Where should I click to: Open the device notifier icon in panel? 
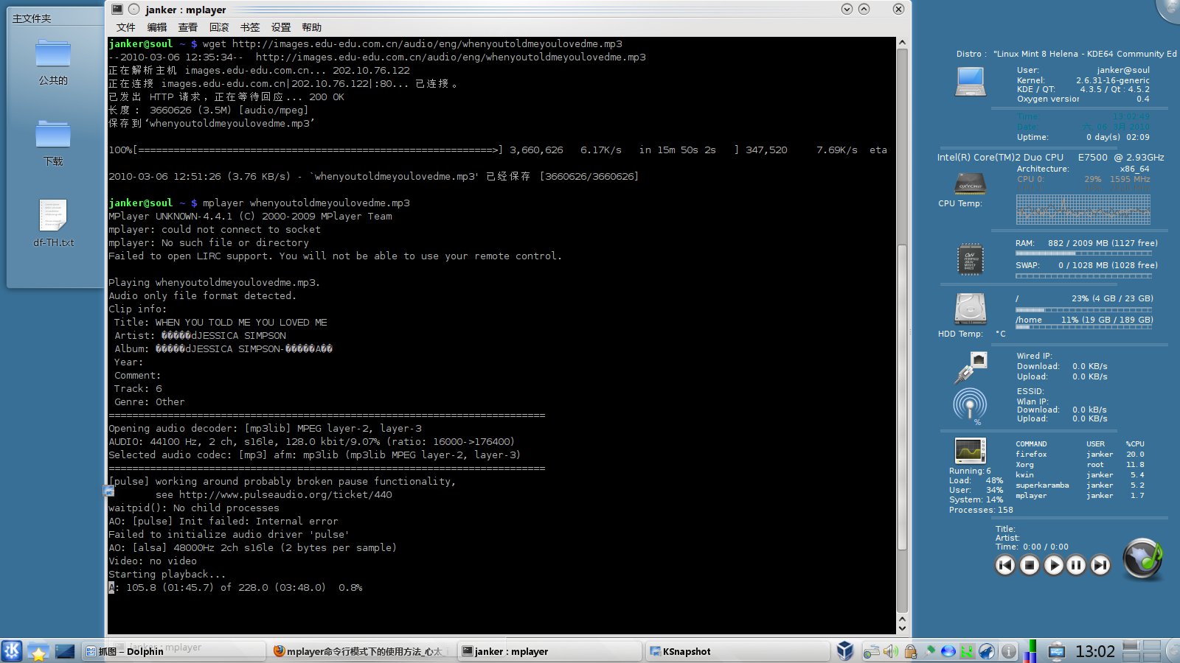click(1056, 651)
